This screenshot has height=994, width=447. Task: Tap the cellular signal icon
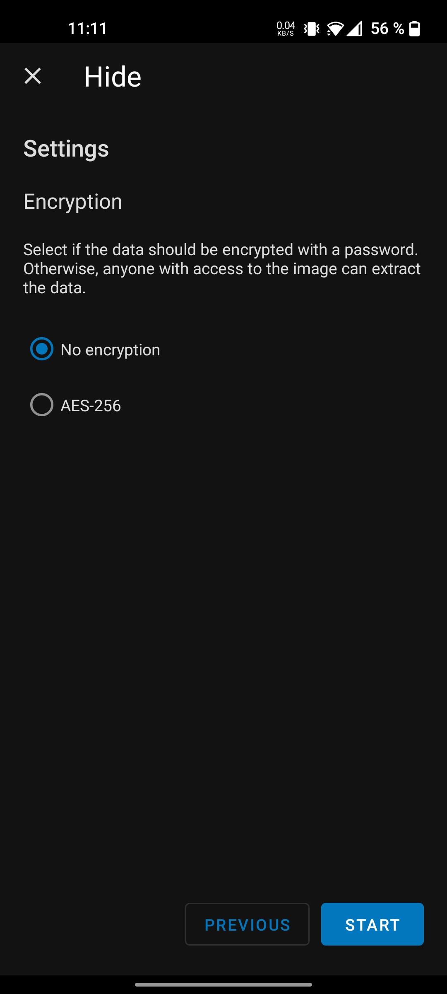click(354, 29)
